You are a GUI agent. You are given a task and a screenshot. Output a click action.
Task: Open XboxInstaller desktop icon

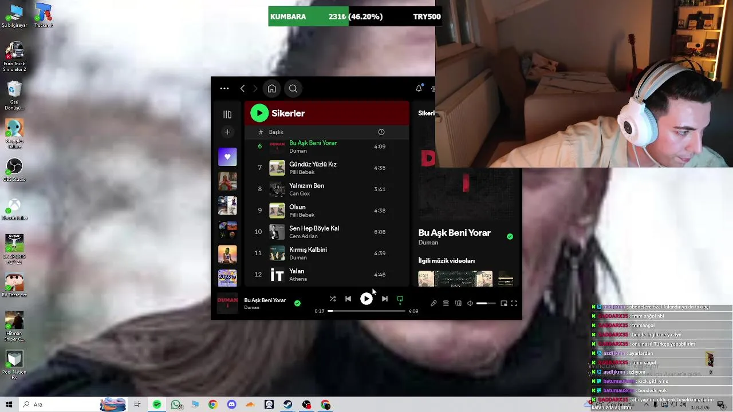pyautogui.click(x=14, y=209)
